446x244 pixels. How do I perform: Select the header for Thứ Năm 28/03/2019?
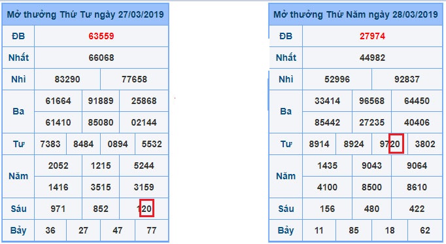[356, 14]
